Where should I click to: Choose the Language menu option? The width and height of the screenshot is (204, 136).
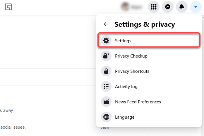(x=125, y=117)
